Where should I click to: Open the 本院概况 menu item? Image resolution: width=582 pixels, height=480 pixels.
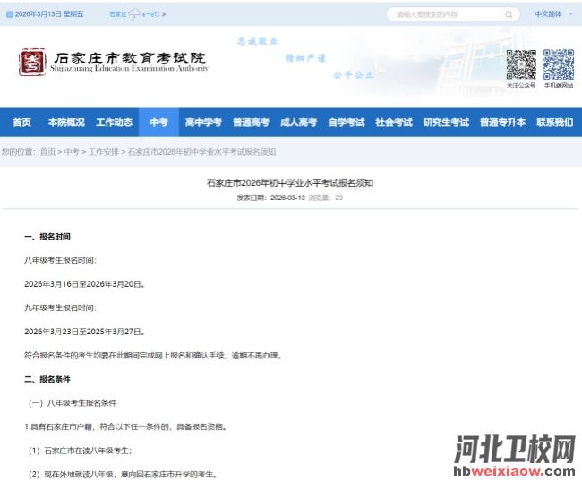(66, 122)
